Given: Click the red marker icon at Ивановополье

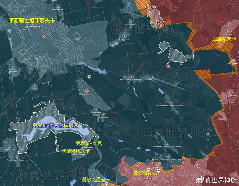Looking at the screenshot, I should point(87,91).
